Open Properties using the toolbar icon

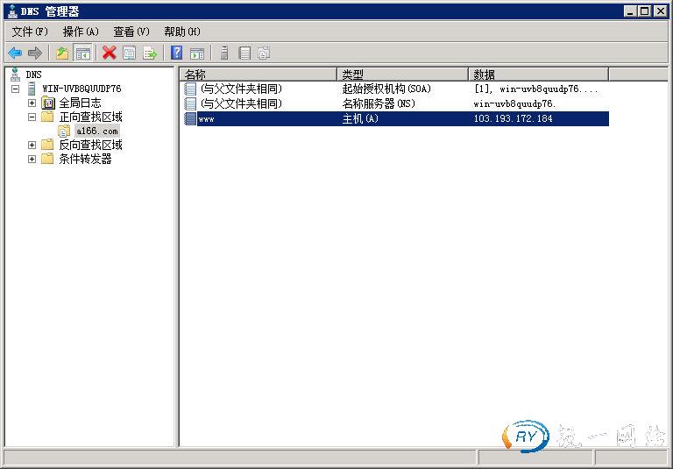130,53
